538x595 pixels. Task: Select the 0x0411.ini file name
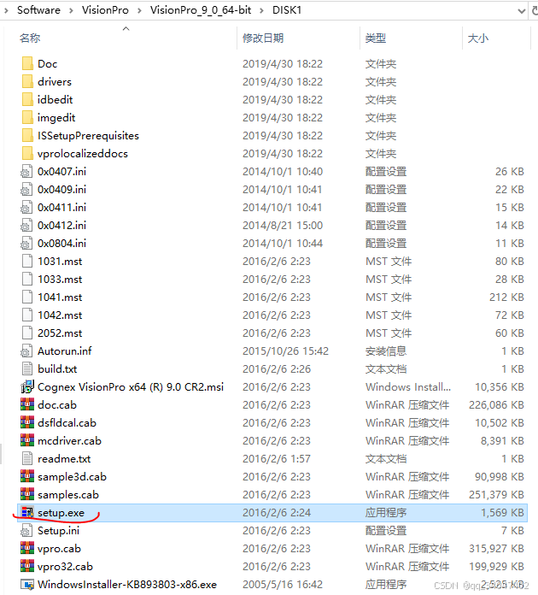[x=61, y=208]
